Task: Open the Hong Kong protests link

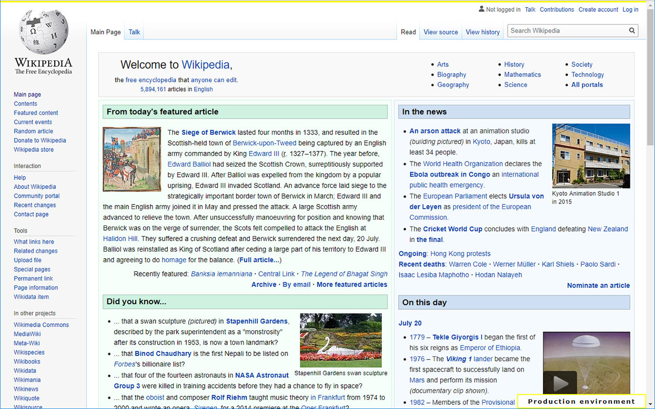Action: pos(461,254)
